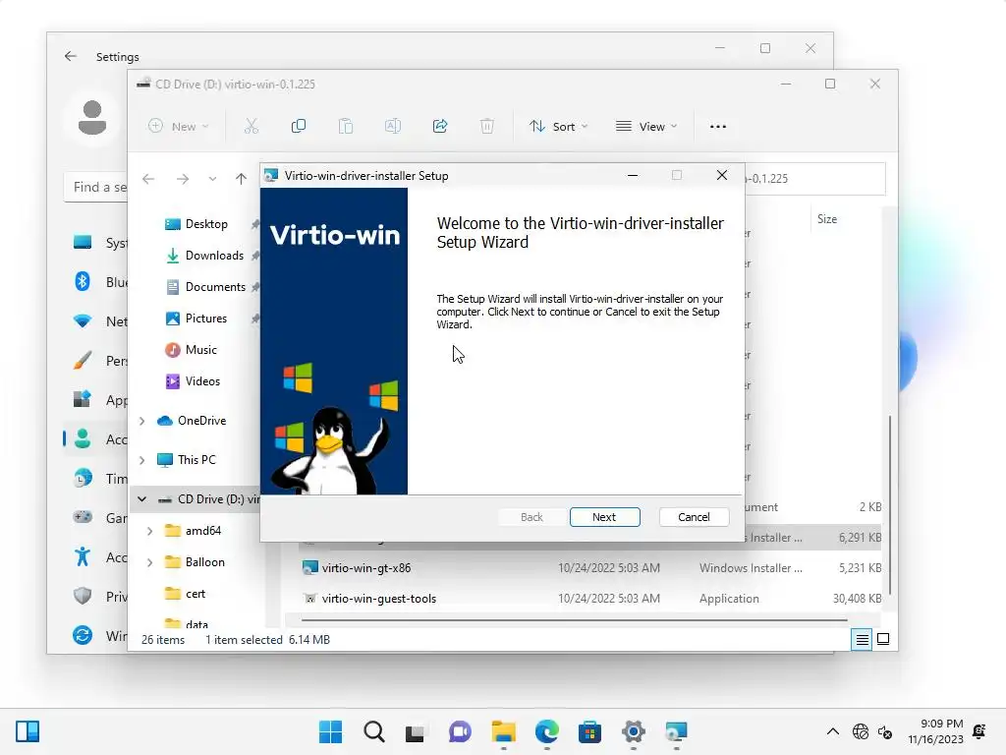
Task: Expand the amd64 folder node
Action: click(x=149, y=531)
